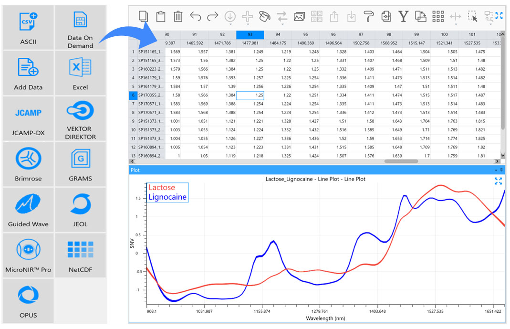Click sample name SP161179_1 in row 4
The width and height of the screenshot is (510, 329).
151,78
